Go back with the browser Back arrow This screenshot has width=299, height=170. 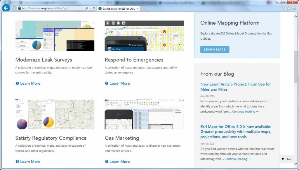pyautogui.click(x=6, y=8)
